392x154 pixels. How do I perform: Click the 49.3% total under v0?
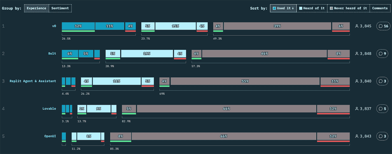pos(217,38)
